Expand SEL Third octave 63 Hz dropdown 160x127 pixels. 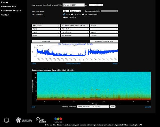tap(75, 26)
